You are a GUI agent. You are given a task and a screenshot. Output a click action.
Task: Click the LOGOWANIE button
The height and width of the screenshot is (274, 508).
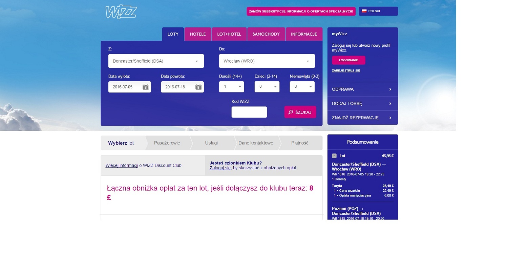point(348,60)
